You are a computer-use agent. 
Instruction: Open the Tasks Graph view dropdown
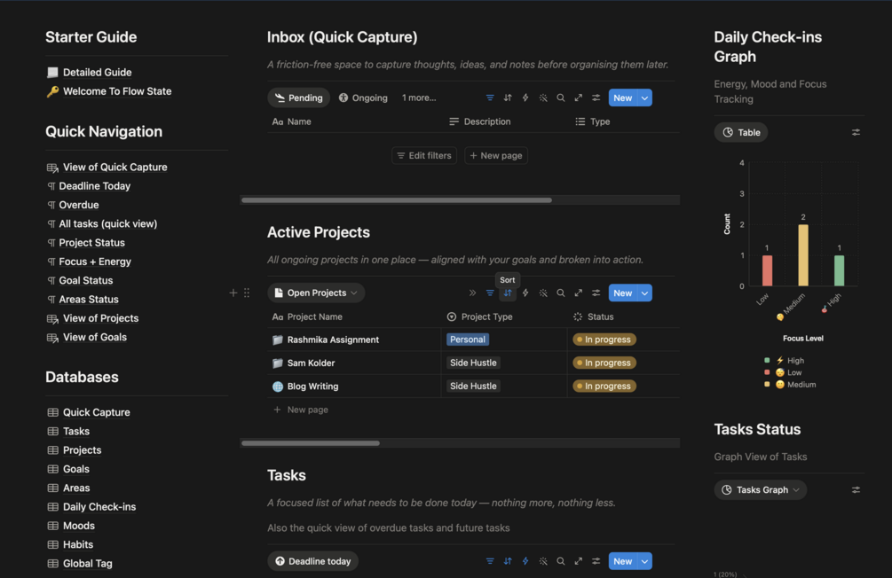pos(761,490)
